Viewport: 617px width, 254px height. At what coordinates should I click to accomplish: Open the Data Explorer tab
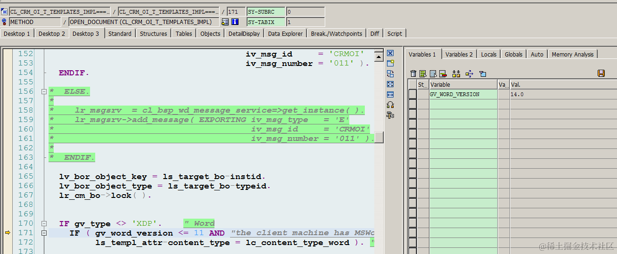[286, 33]
